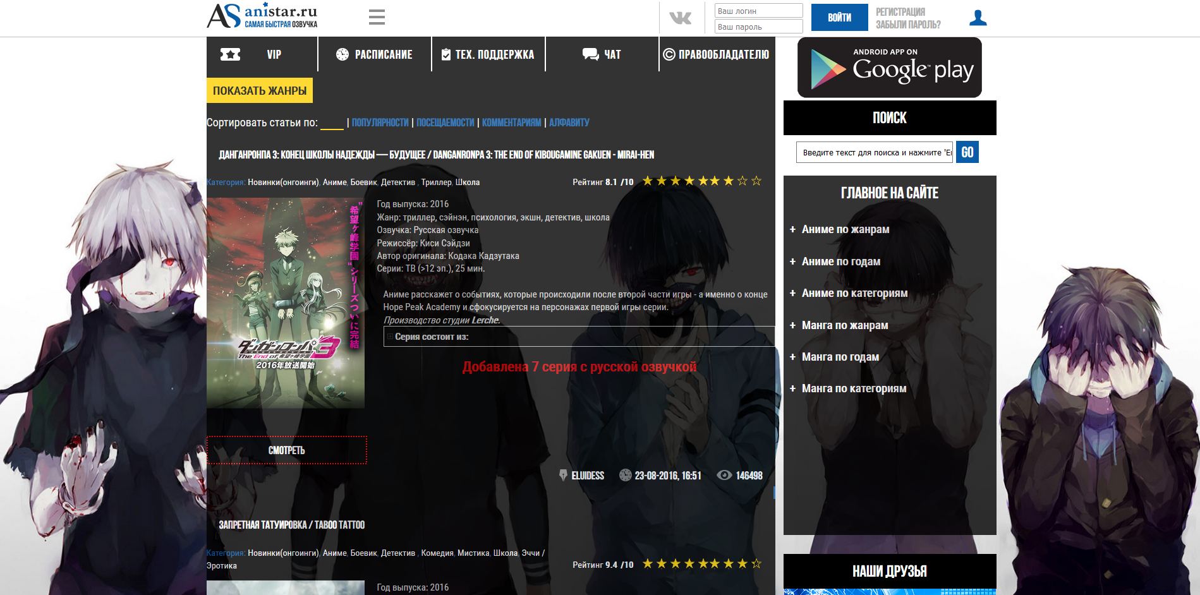Open author ELUIDESS profile link
The height and width of the screenshot is (595, 1200).
click(588, 476)
